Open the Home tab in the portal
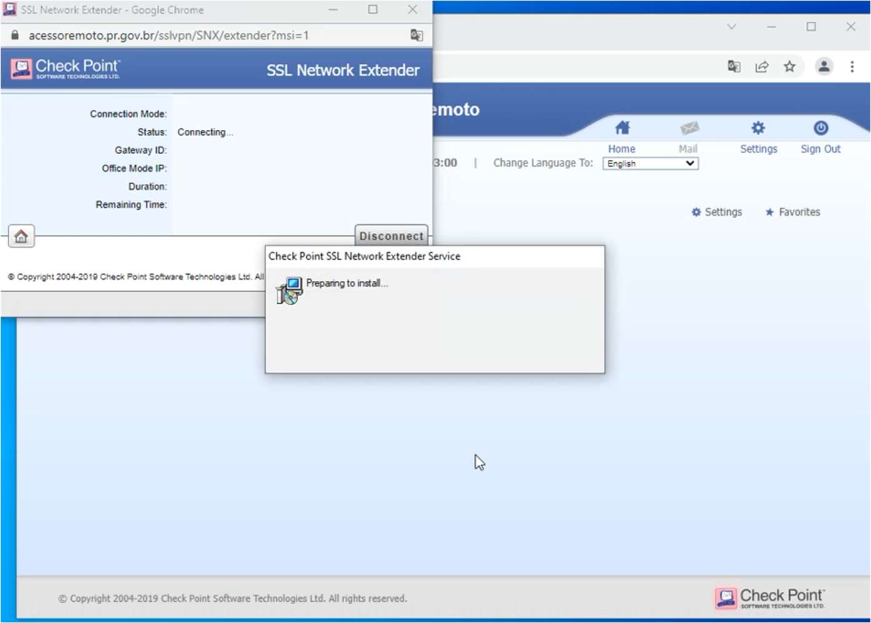871x623 pixels. [622, 149]
